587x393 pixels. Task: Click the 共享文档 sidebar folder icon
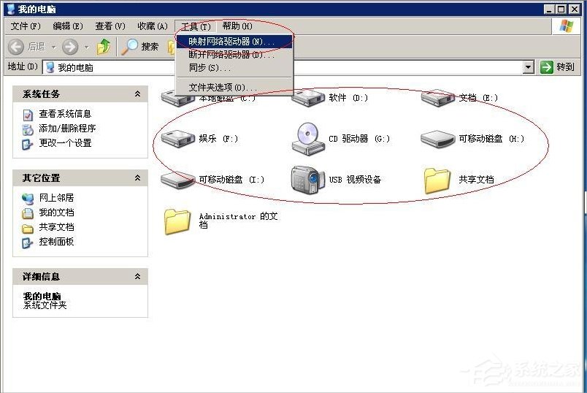point(28,228)
